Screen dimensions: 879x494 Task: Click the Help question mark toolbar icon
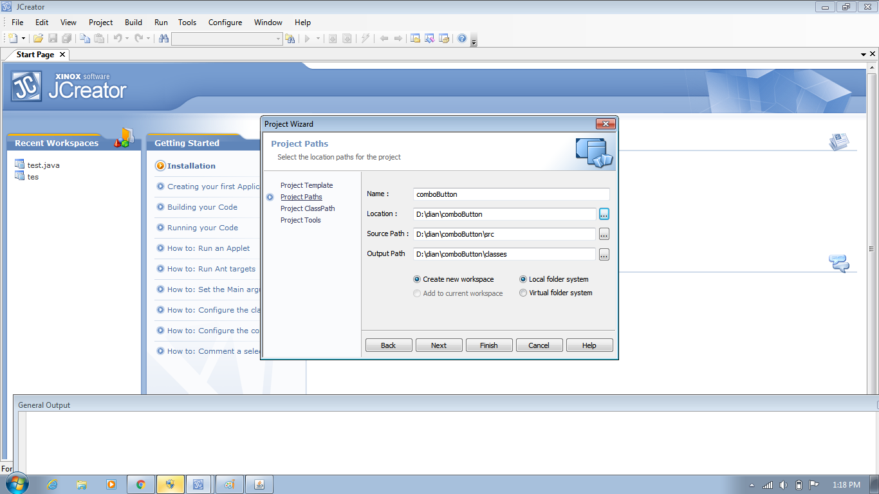[x=461, y=38]
